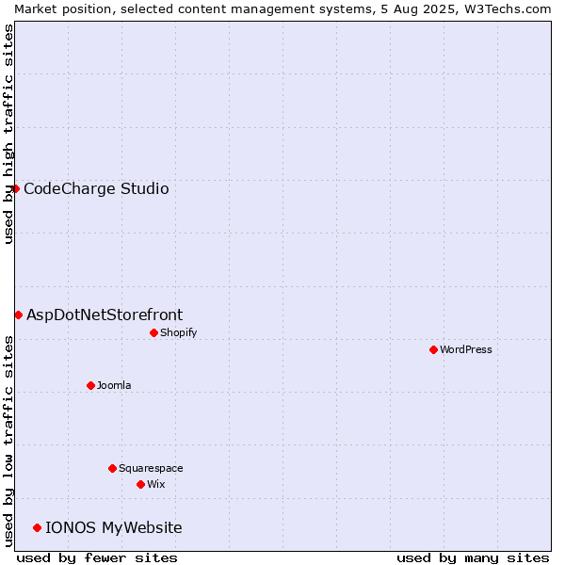Select the CodeCharge Studio label text
Screen dimensions: 565x565
tap(96, 189)
